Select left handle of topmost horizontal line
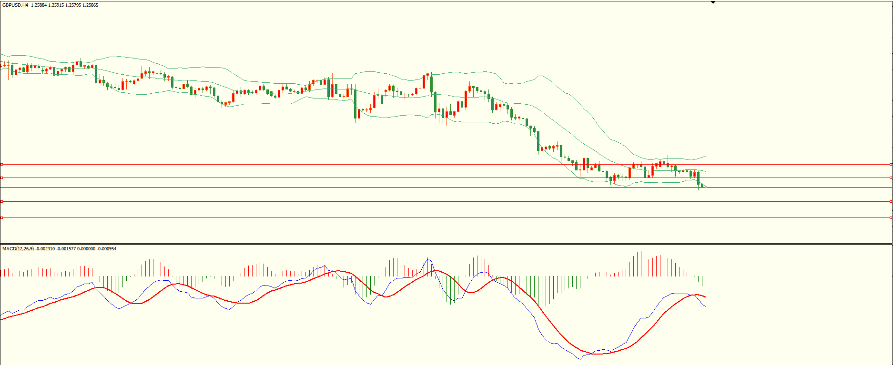Viewport: 893px width, 365px height. pos(2,164)
